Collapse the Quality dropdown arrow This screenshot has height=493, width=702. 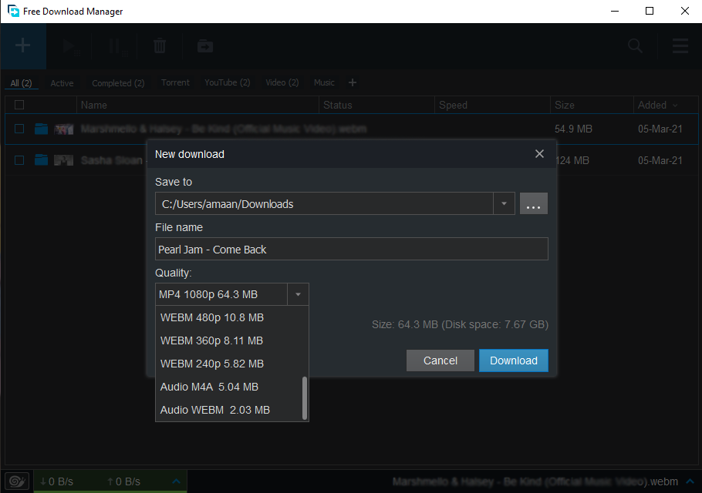299,294
